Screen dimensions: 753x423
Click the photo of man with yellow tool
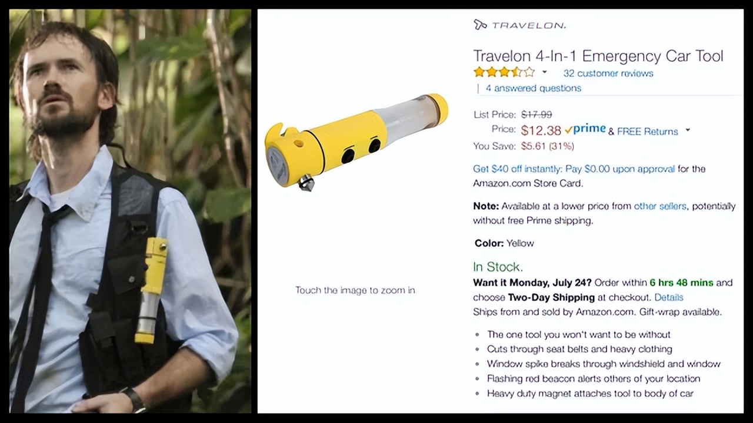[x=130, y=211]
